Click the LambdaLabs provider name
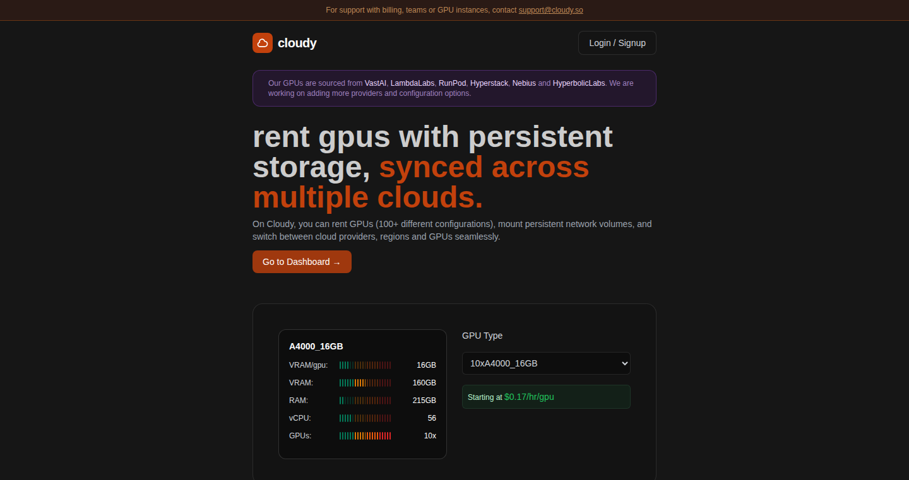This screenshot has width=909, height=480. tap(412, 83)
